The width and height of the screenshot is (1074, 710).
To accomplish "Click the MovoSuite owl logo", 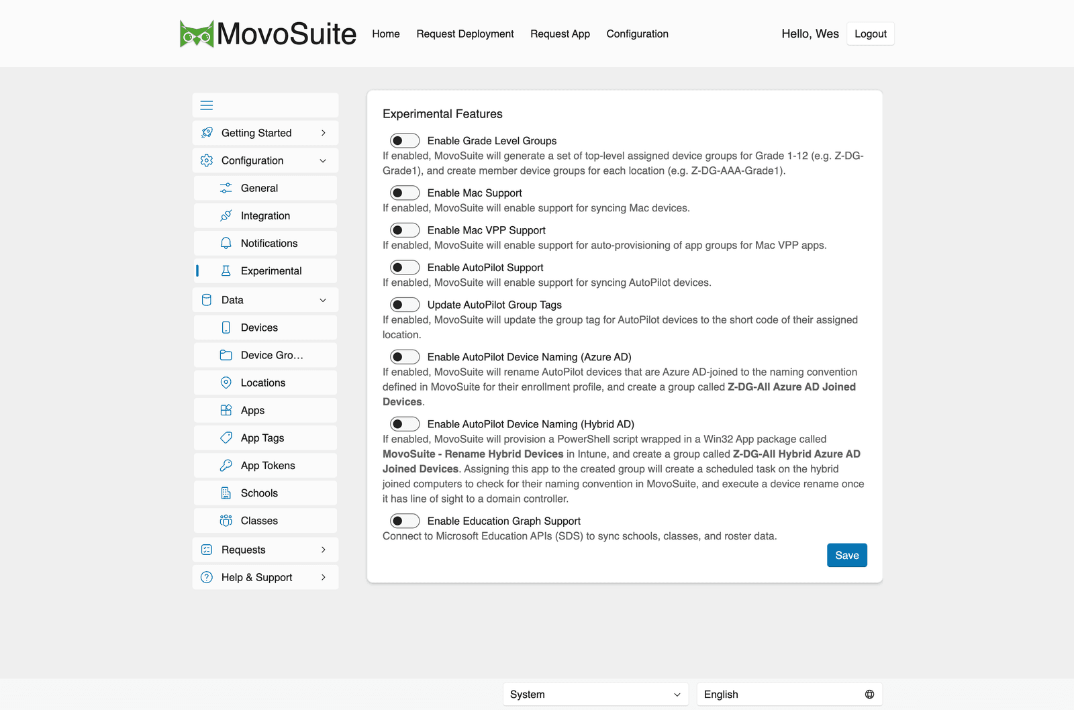I will click(197, 34).
